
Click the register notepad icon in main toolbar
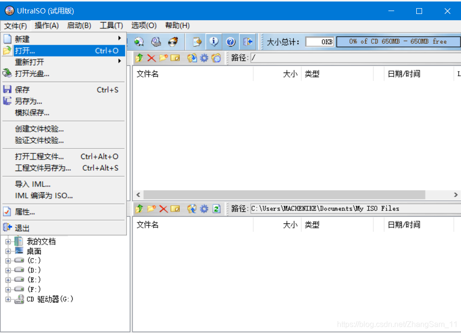tap(197, 42)
